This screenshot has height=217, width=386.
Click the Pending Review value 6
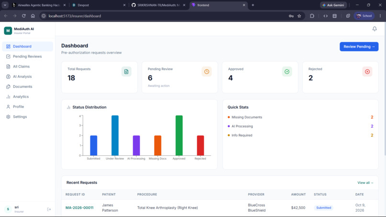pos(150,78)
